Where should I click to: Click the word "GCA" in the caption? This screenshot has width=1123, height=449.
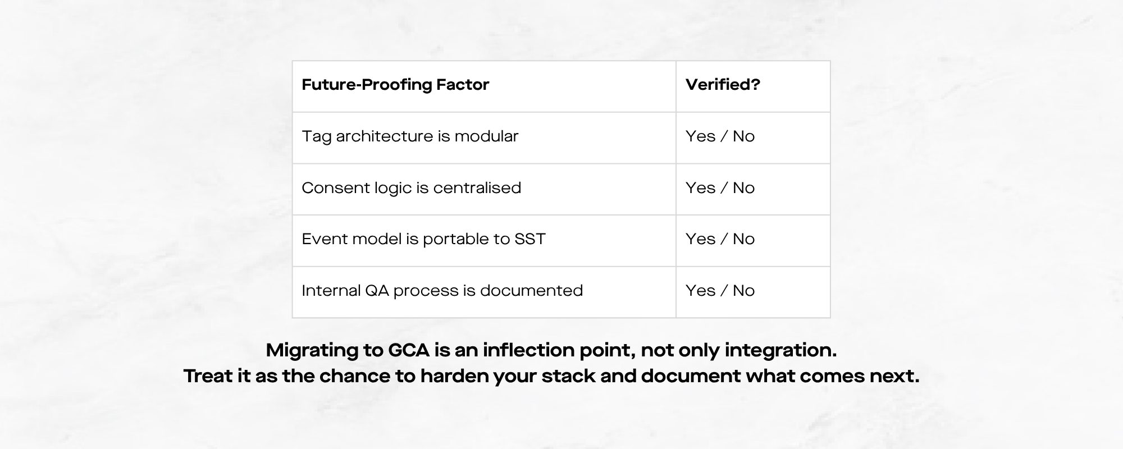coord(408,350)
